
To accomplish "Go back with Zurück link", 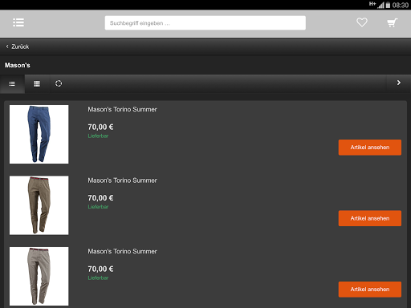I will point(18,47).
